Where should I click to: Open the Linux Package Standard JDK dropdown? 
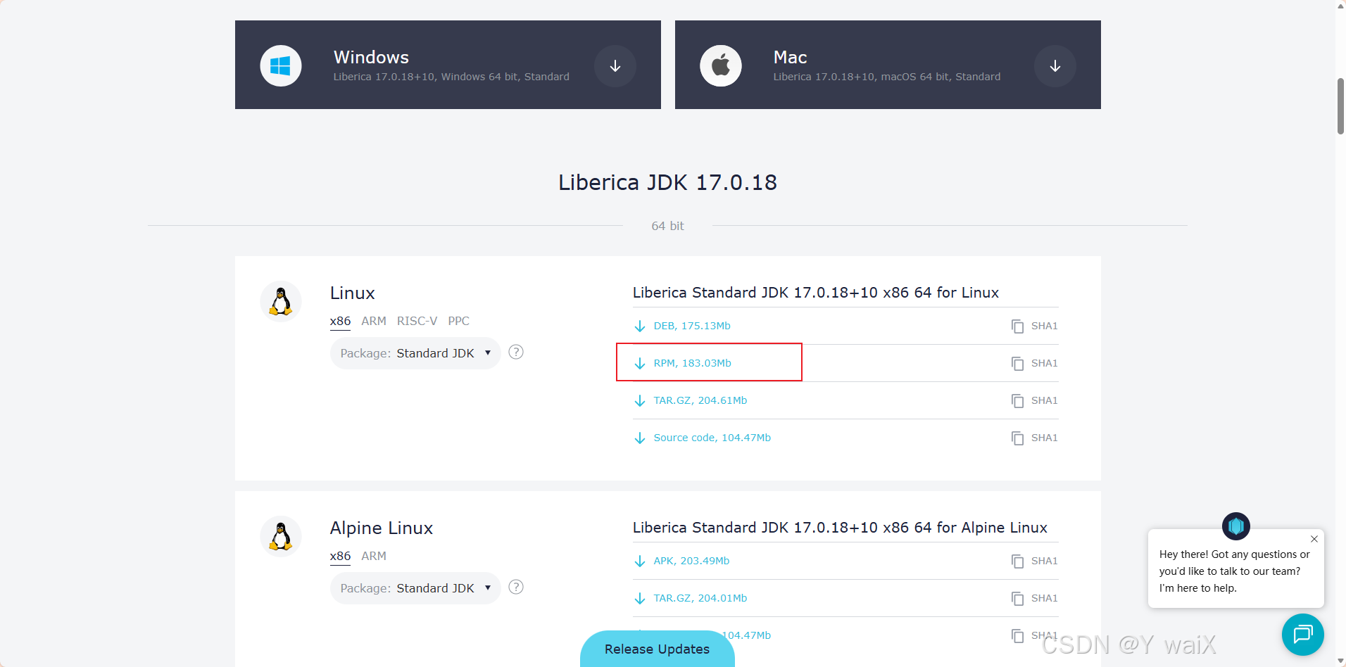415,353
